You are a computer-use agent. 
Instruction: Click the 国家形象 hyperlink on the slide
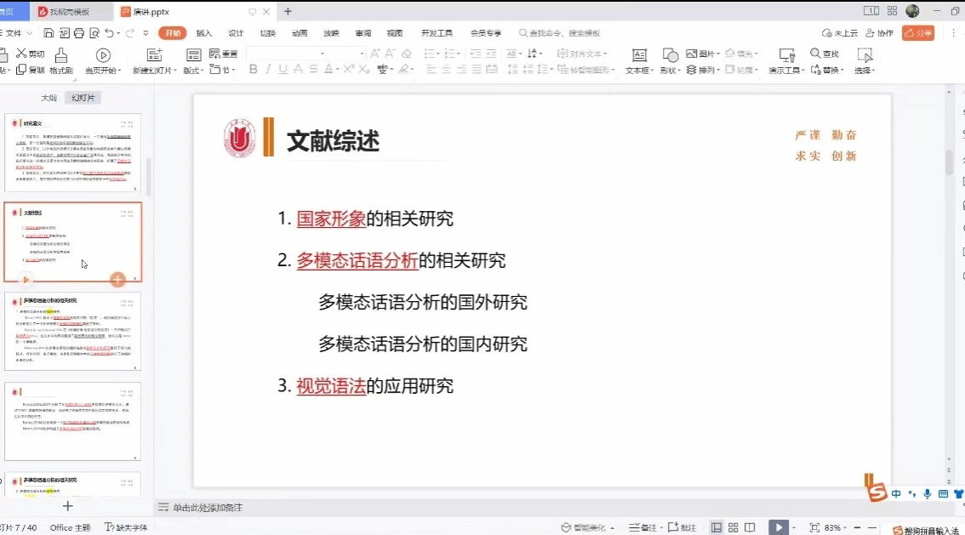coord(331,219)
